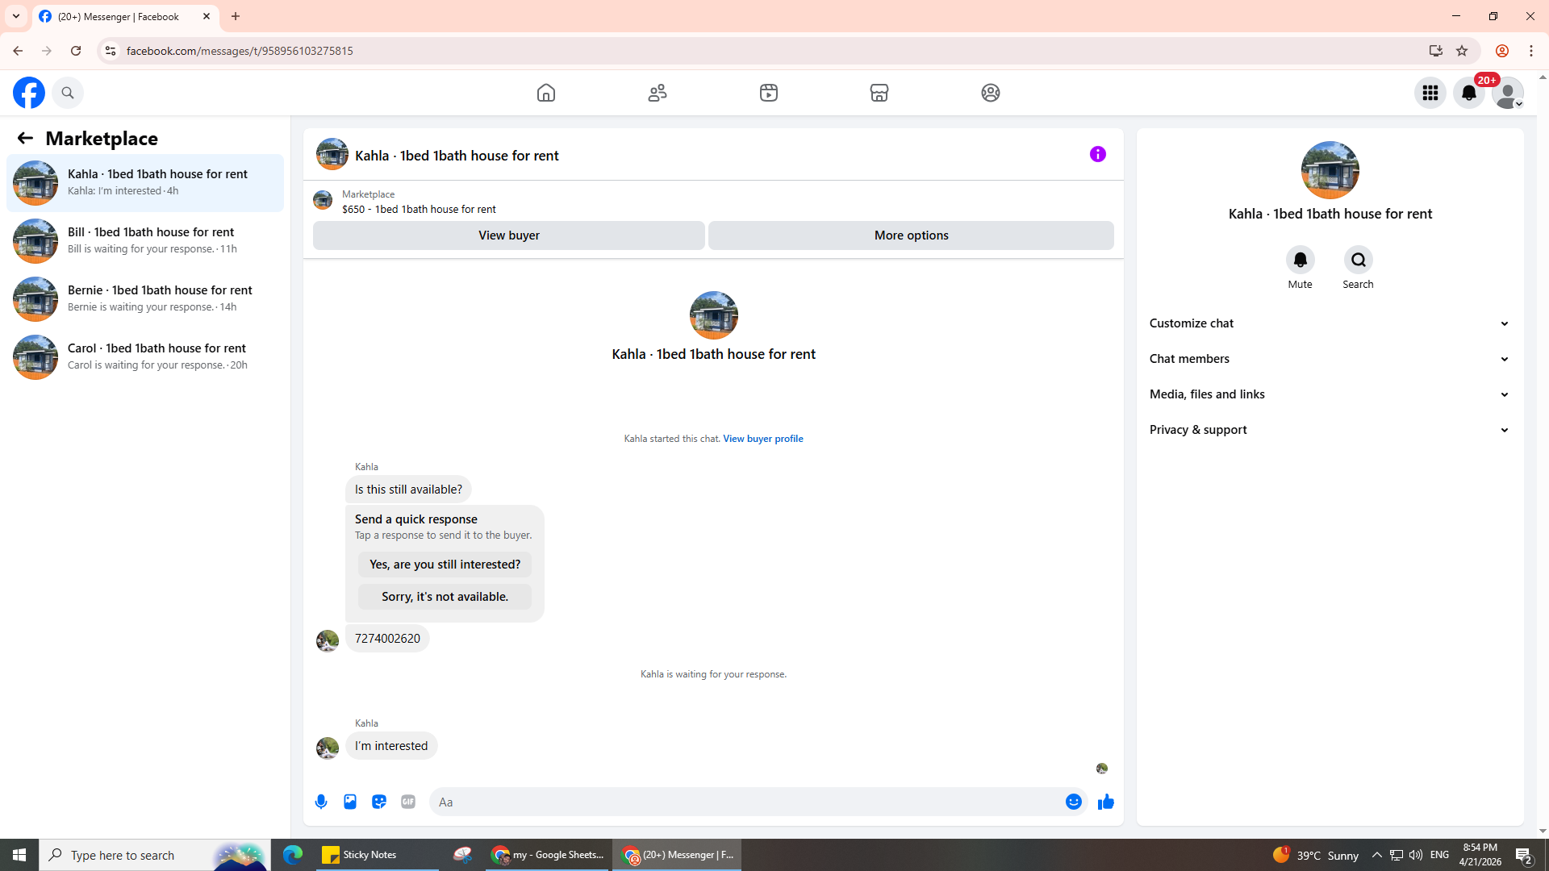Click the back arrow beside Marketplace
The height and width of the screenshot is (871, 1549).
(25, 138)
